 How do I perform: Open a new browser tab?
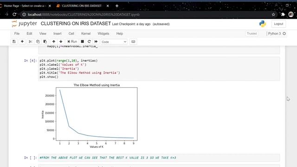(x=117, y=6)
